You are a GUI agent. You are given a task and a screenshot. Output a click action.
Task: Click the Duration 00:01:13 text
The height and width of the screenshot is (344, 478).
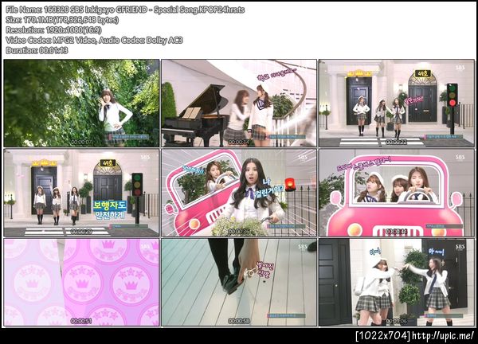[x=37, y=50]
